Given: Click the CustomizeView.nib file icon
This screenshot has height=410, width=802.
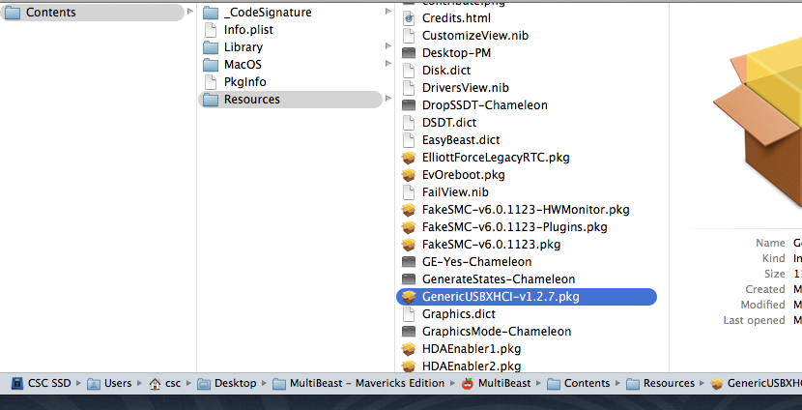Looking at the screenshot, I should (x=409, y=36).
